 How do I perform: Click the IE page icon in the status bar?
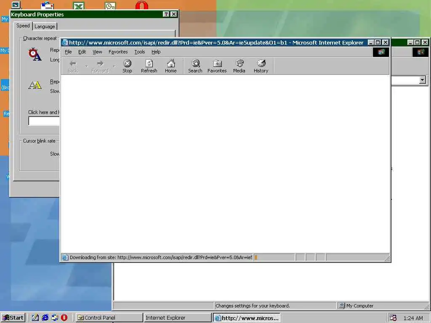coord(65,257)
